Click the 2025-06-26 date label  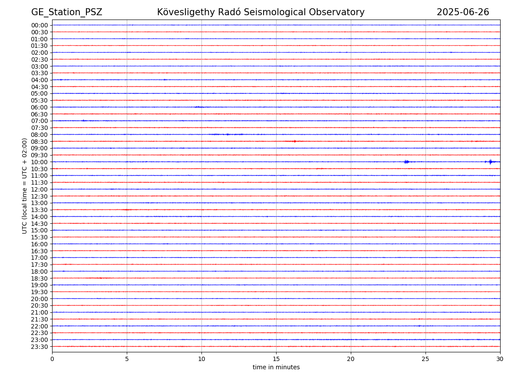(463, 12)
